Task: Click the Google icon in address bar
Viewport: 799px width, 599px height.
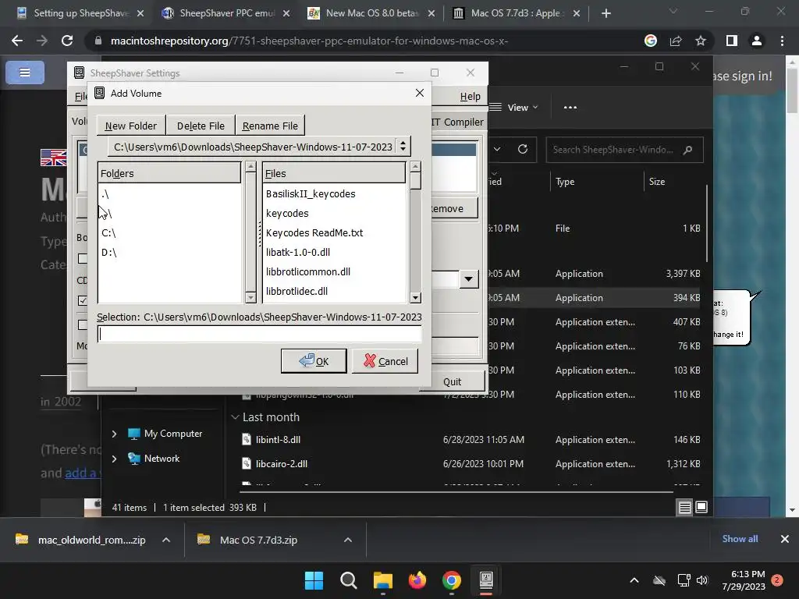Action: pyautogui.click(x=650, y=41)
